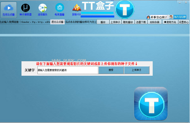This screenshot has height=123, width=190.
Task: Open the 电视直播 TV live icon
Action: pyautogui.click(x=60, y=10)
